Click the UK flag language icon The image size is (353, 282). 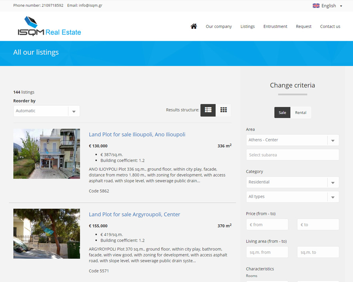point(316,6)
